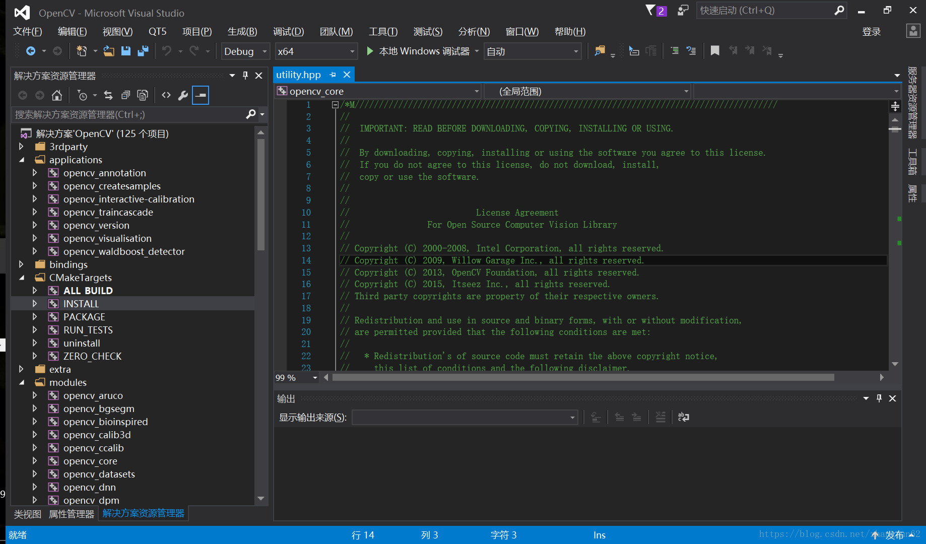The width and height of the screenshot is (926, 544).
Task: Click the Solution Explorer vertical scrollbar thumb
Action: point(261,194)
